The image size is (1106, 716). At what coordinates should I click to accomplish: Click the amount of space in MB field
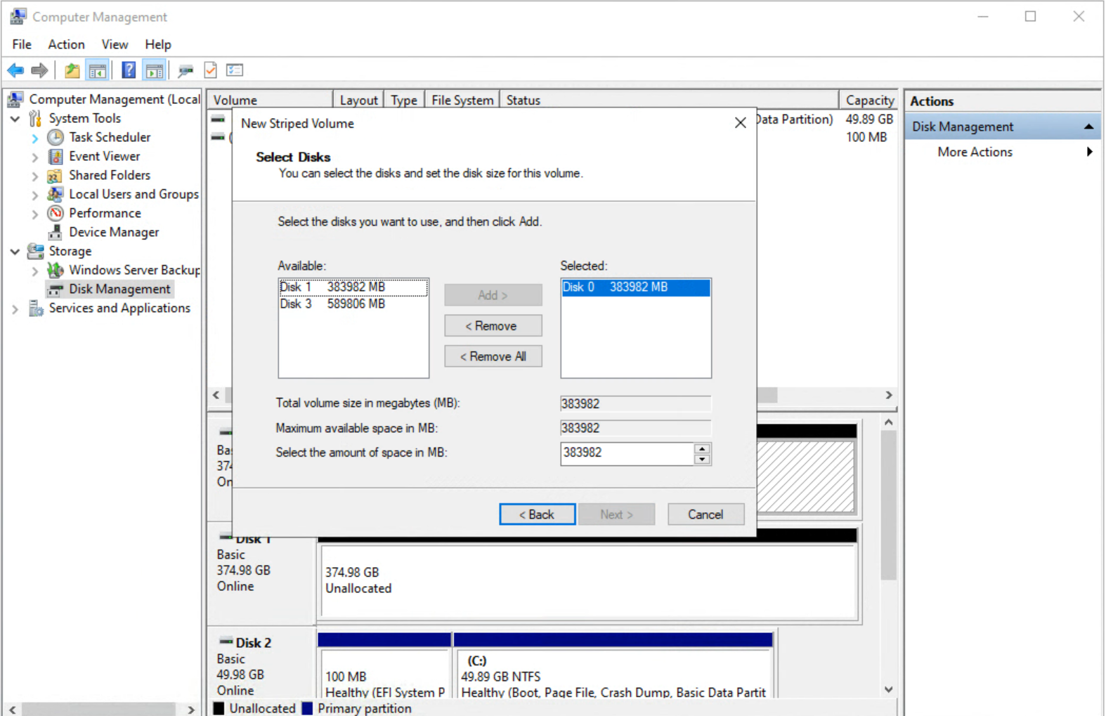point(626,453)
